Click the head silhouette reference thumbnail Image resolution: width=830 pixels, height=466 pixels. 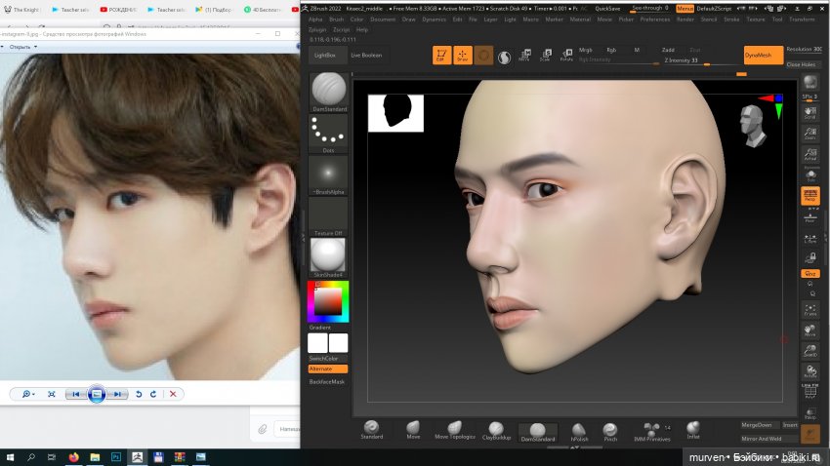coord(395,113)
